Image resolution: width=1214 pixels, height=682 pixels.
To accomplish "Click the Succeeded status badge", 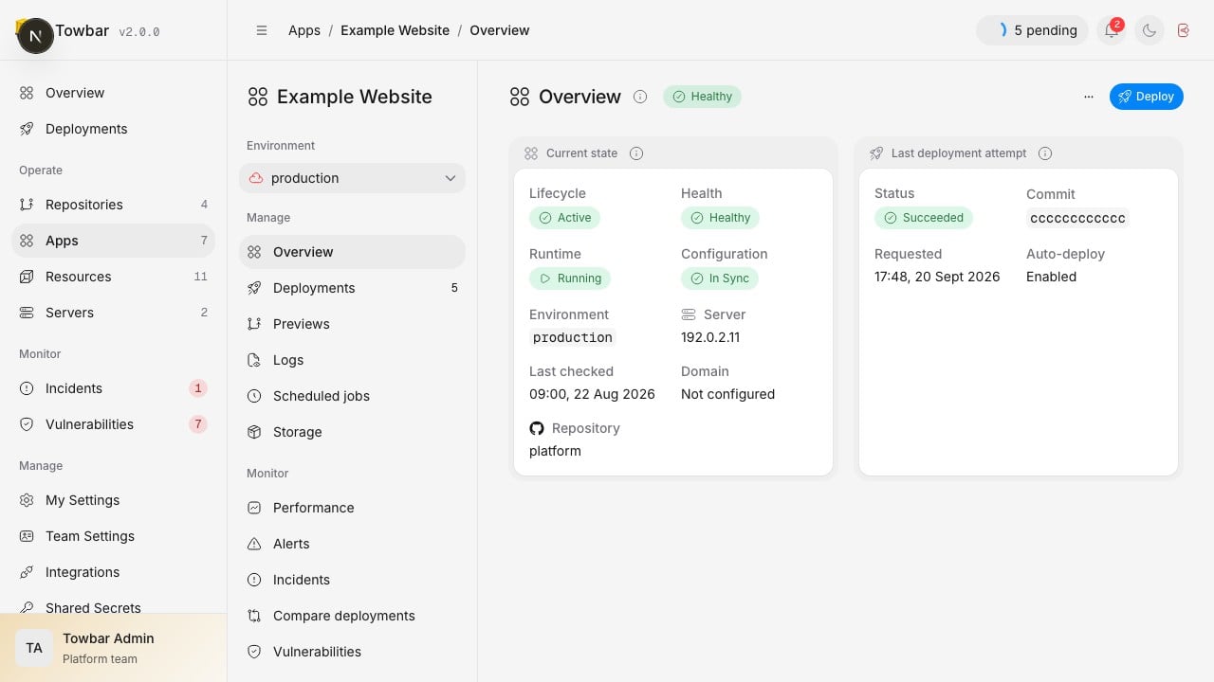I will (x=924, y=218).
